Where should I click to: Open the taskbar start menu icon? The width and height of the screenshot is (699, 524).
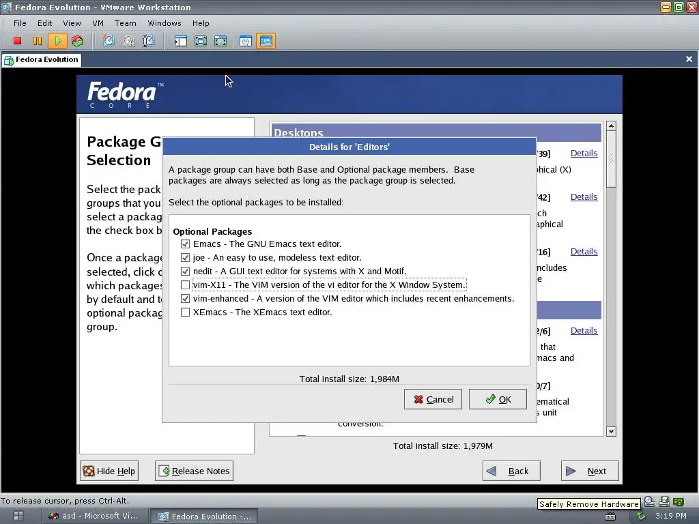click(x=18, y=516)
